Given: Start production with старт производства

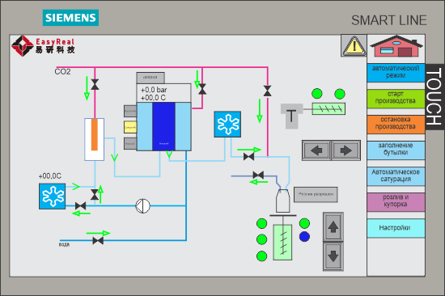Looking at the screenshot, I should [x=396, y=99].
